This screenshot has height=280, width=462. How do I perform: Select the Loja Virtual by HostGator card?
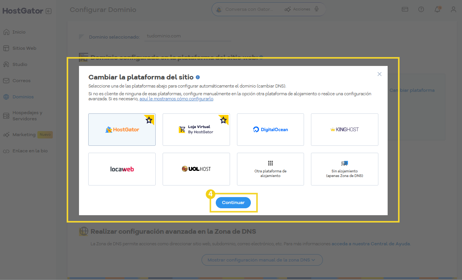click(196, 130)
